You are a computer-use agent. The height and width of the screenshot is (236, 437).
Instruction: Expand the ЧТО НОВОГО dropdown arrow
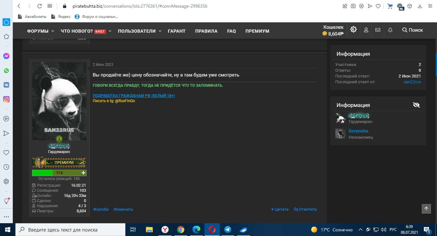tap(110, 31)
